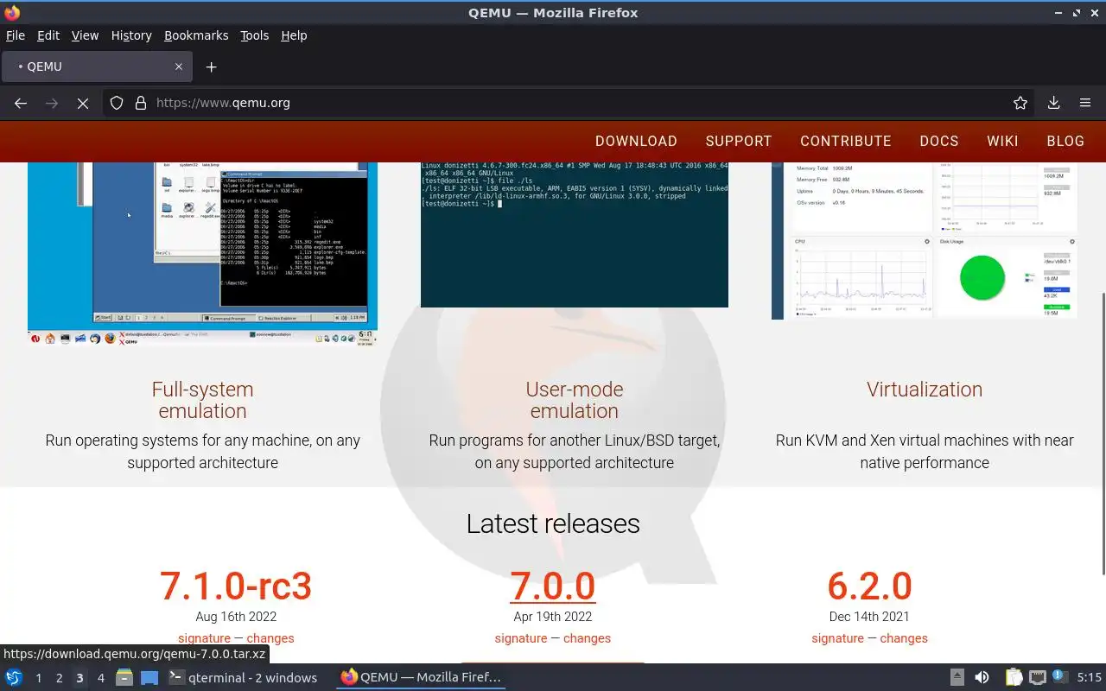This screenshot has height=691, width=1106.
Task: Click the URL address bar field
Action: pyautogui.click(x=570, y=103)
